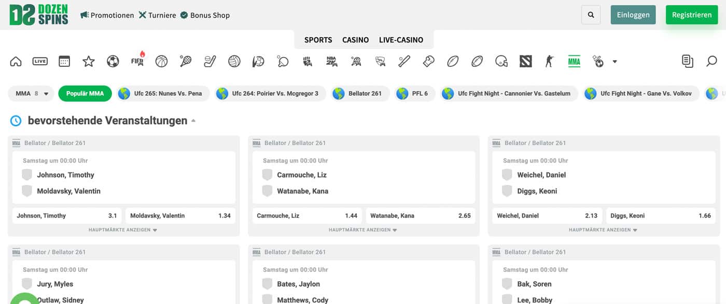Open the LIVE betting icon
This screenshot has height=304, width=726.
tap(40, 62)
